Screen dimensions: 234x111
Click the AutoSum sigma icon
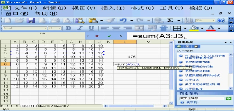170,21
